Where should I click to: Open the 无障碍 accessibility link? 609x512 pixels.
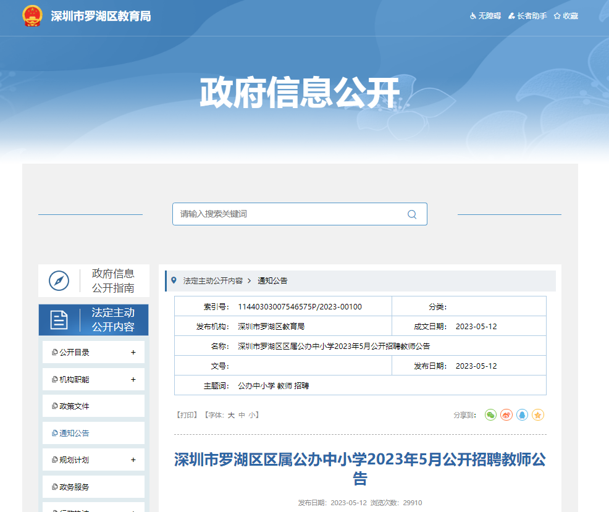[x=485, y=16]
